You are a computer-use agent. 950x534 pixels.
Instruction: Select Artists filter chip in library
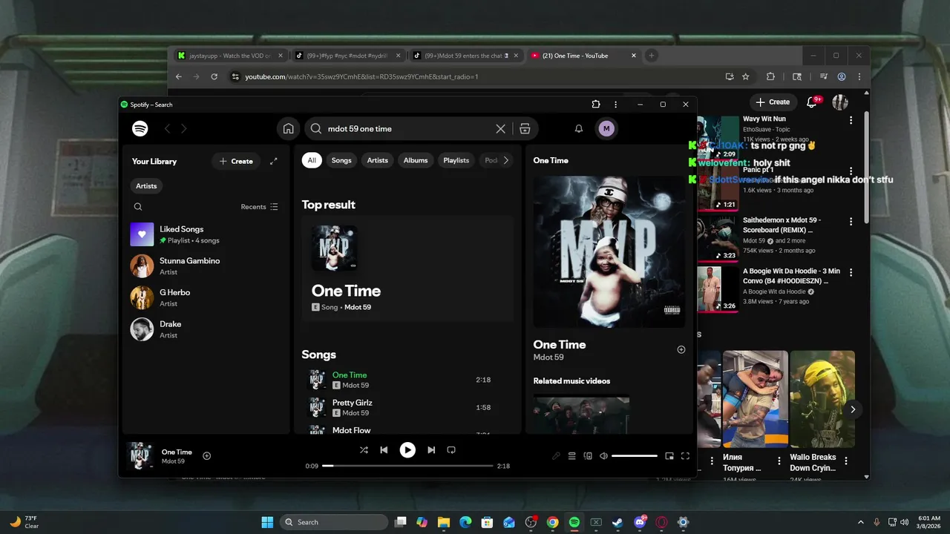(x=146, y=186)
